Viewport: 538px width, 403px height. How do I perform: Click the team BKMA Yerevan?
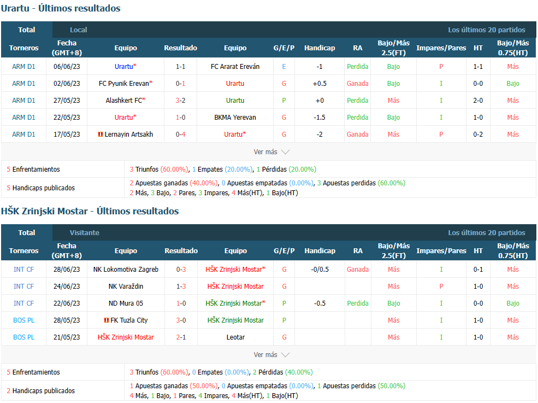[235, 118]
